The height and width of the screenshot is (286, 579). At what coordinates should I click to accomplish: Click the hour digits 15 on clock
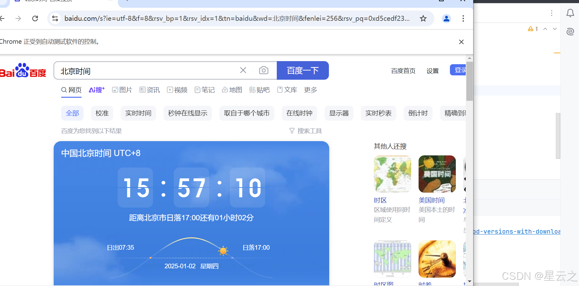(x=136, y=188)
